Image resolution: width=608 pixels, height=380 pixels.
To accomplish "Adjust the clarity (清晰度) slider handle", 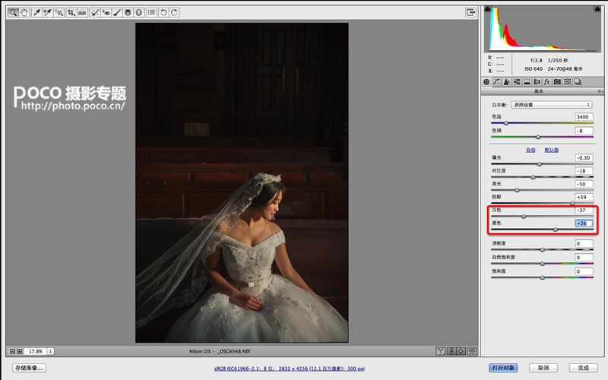I will pyautogui.click(x=543, y=250).
